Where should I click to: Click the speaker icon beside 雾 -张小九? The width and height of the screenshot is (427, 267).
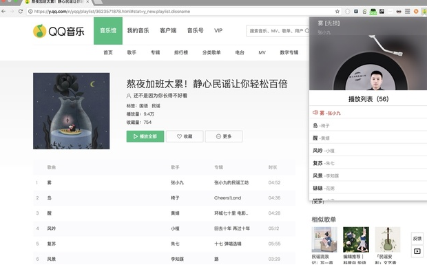pyautogui.click(x=315, y=112)
